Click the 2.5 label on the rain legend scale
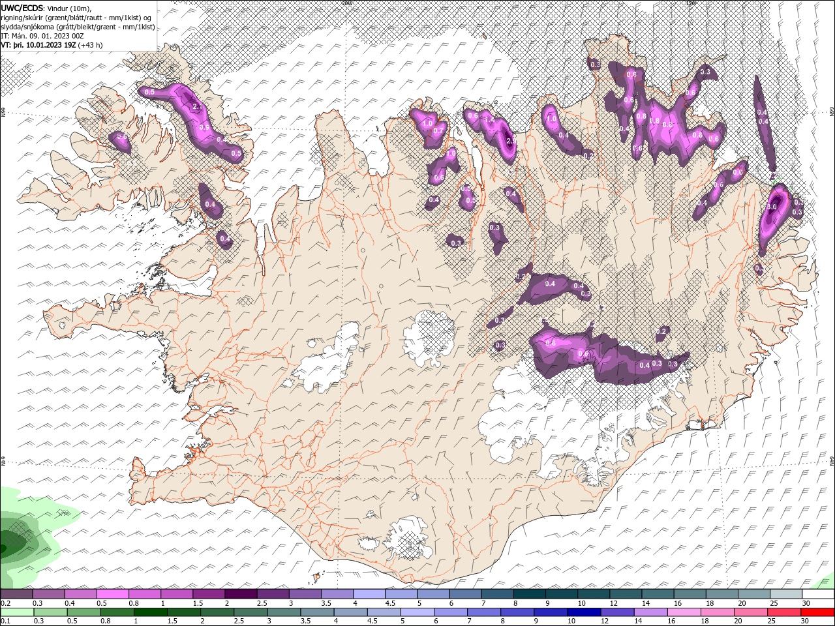The height and width of the screenshot is (626, 835). coord(239,621)
